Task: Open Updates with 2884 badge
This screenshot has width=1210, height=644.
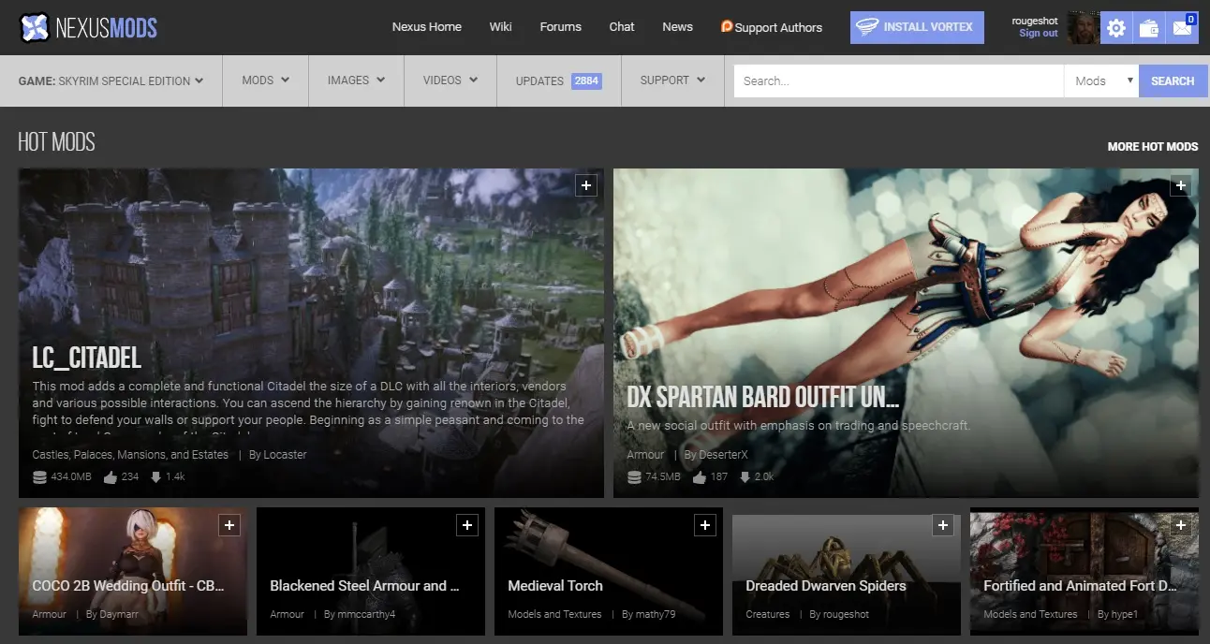Action: tap(558, 80)
